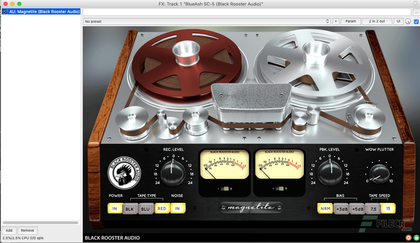Click the wet/dry mix knob icon

coord(408,22)
